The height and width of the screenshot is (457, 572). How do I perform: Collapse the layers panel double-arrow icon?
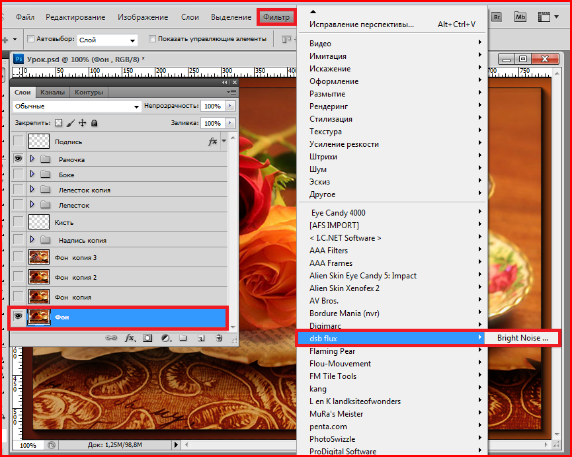pyautogui.click(x=224, y=83)
